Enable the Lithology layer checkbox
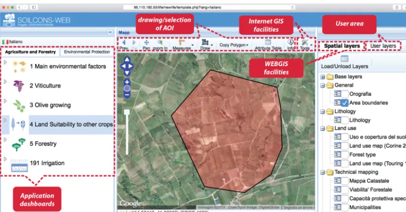 [x=345, y=120]
